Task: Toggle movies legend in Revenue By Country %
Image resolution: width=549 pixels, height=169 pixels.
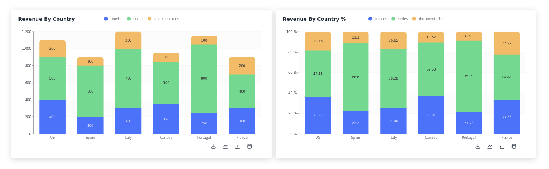Action: (x=378, y=19)
